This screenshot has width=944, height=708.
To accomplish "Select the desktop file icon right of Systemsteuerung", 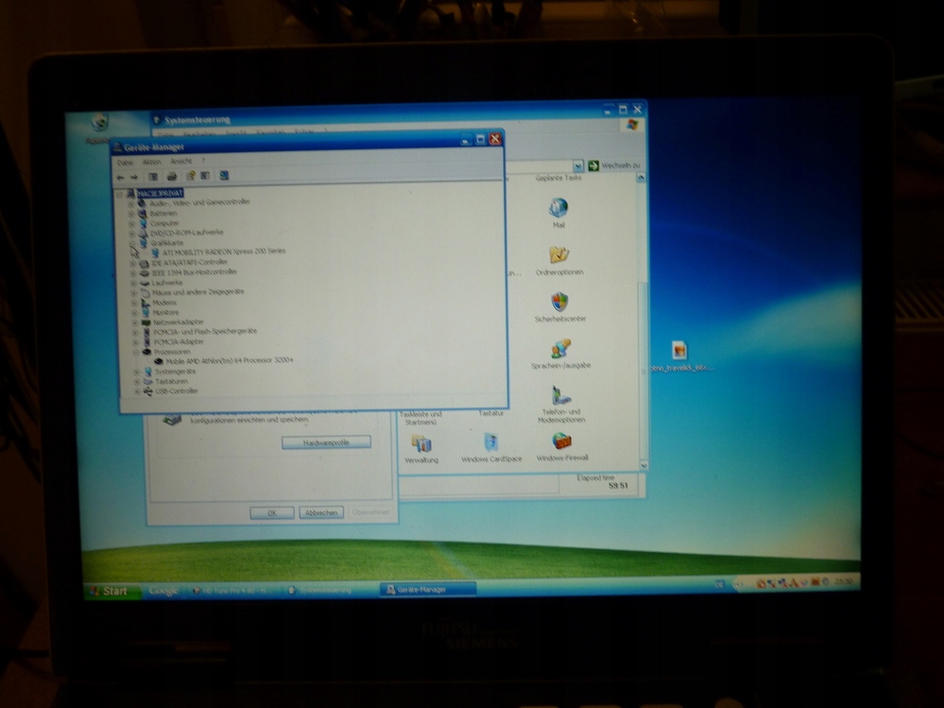I will 679,351.
